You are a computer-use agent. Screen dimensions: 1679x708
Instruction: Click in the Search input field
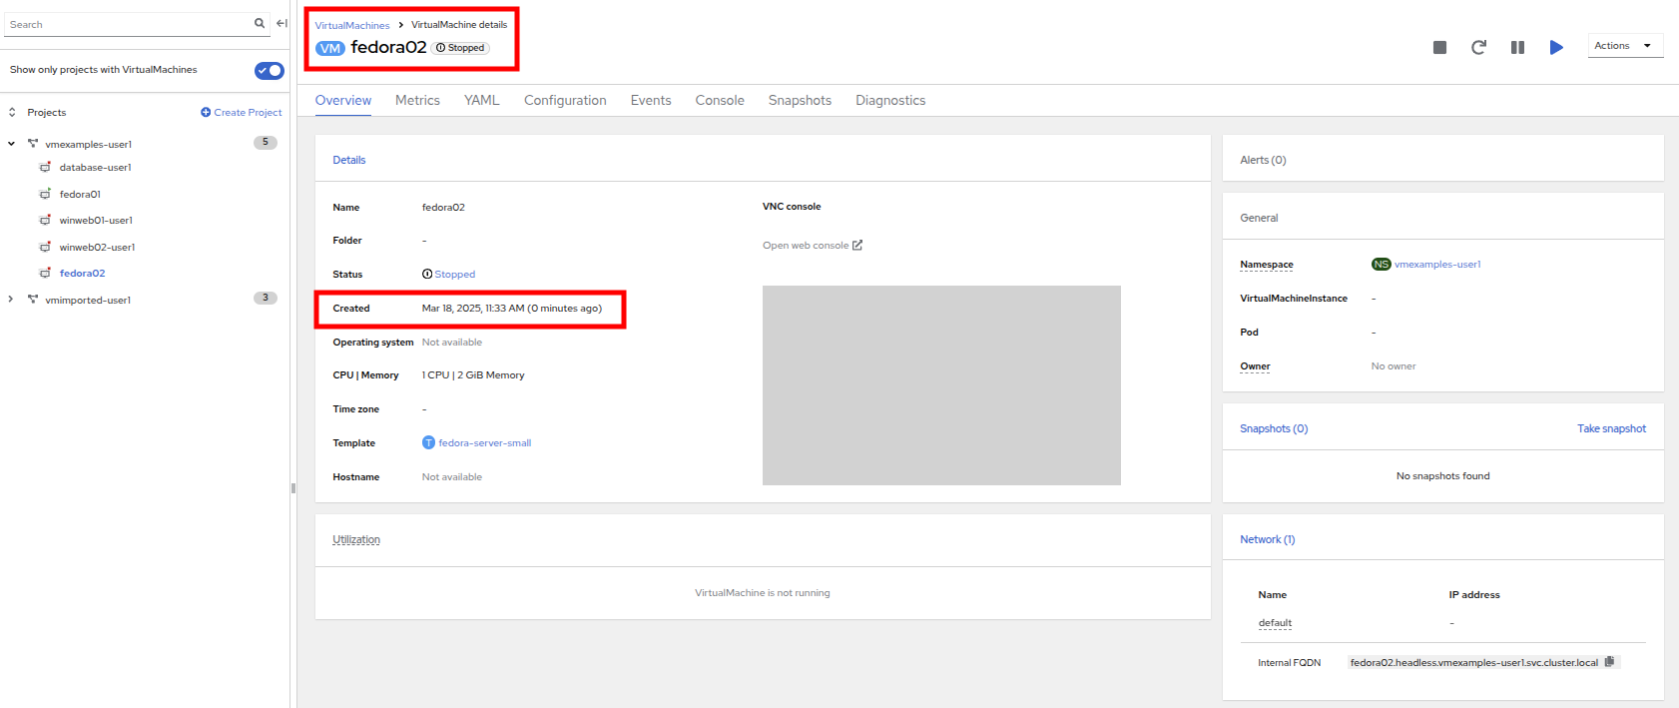click(128, 24)
